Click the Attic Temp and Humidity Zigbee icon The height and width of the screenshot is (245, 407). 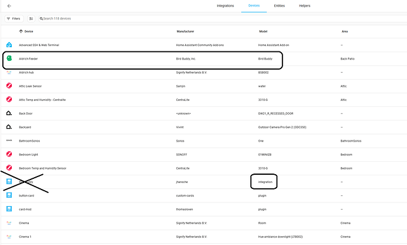(9, 99)
